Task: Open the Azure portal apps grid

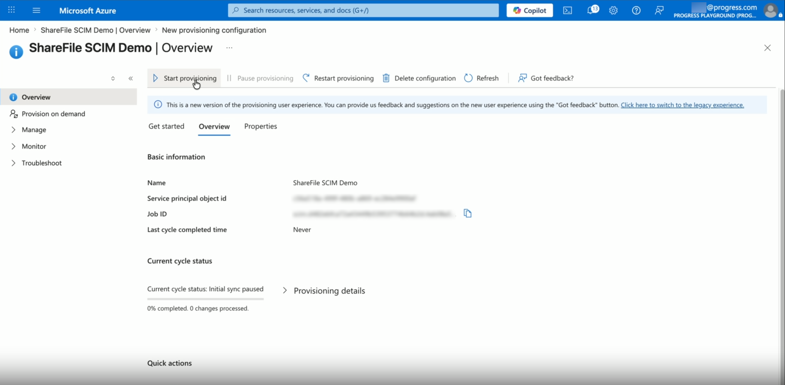Action: pos(11,10)
